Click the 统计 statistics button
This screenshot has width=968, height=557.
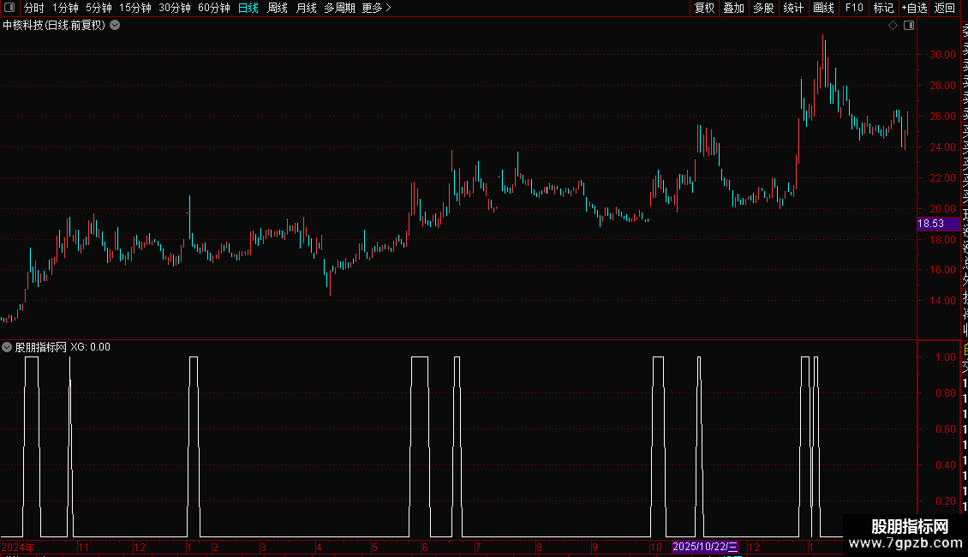click(x=793, y=8)
